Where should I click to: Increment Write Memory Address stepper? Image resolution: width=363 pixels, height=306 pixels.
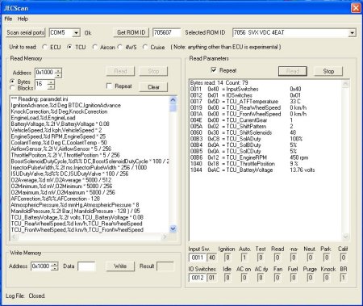tap(55, 264)
